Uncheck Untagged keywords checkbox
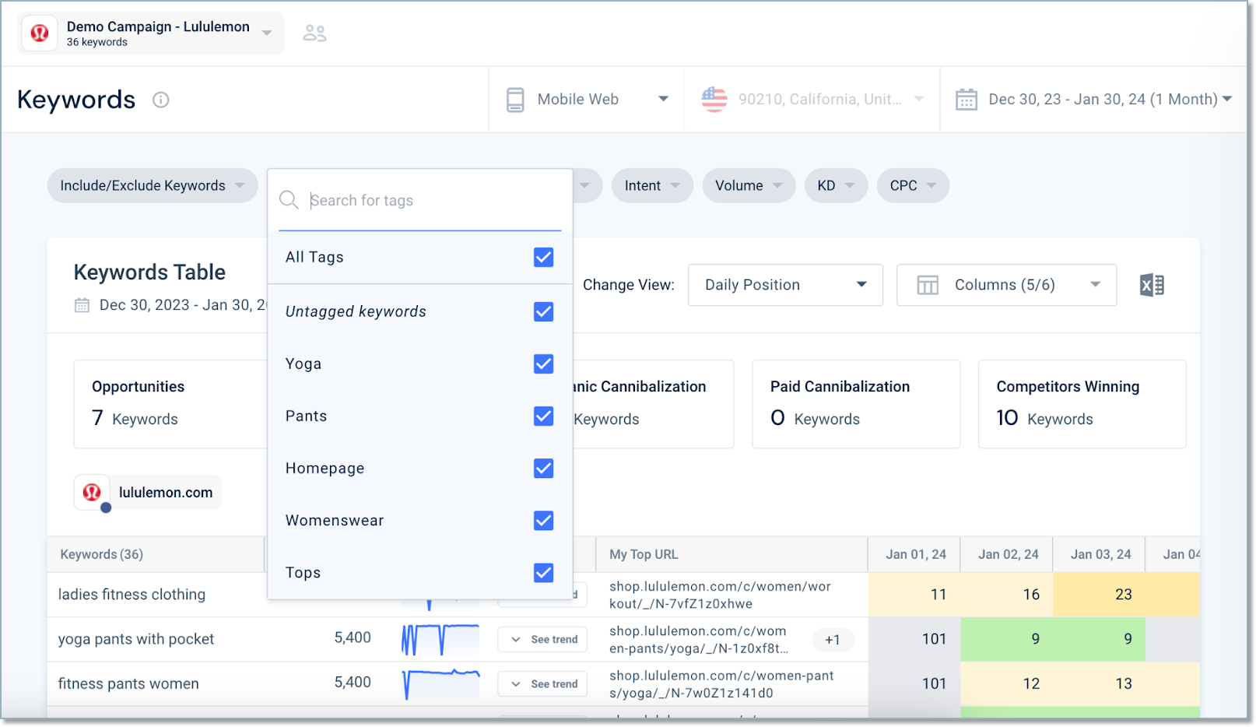 (x=544, y=312)
